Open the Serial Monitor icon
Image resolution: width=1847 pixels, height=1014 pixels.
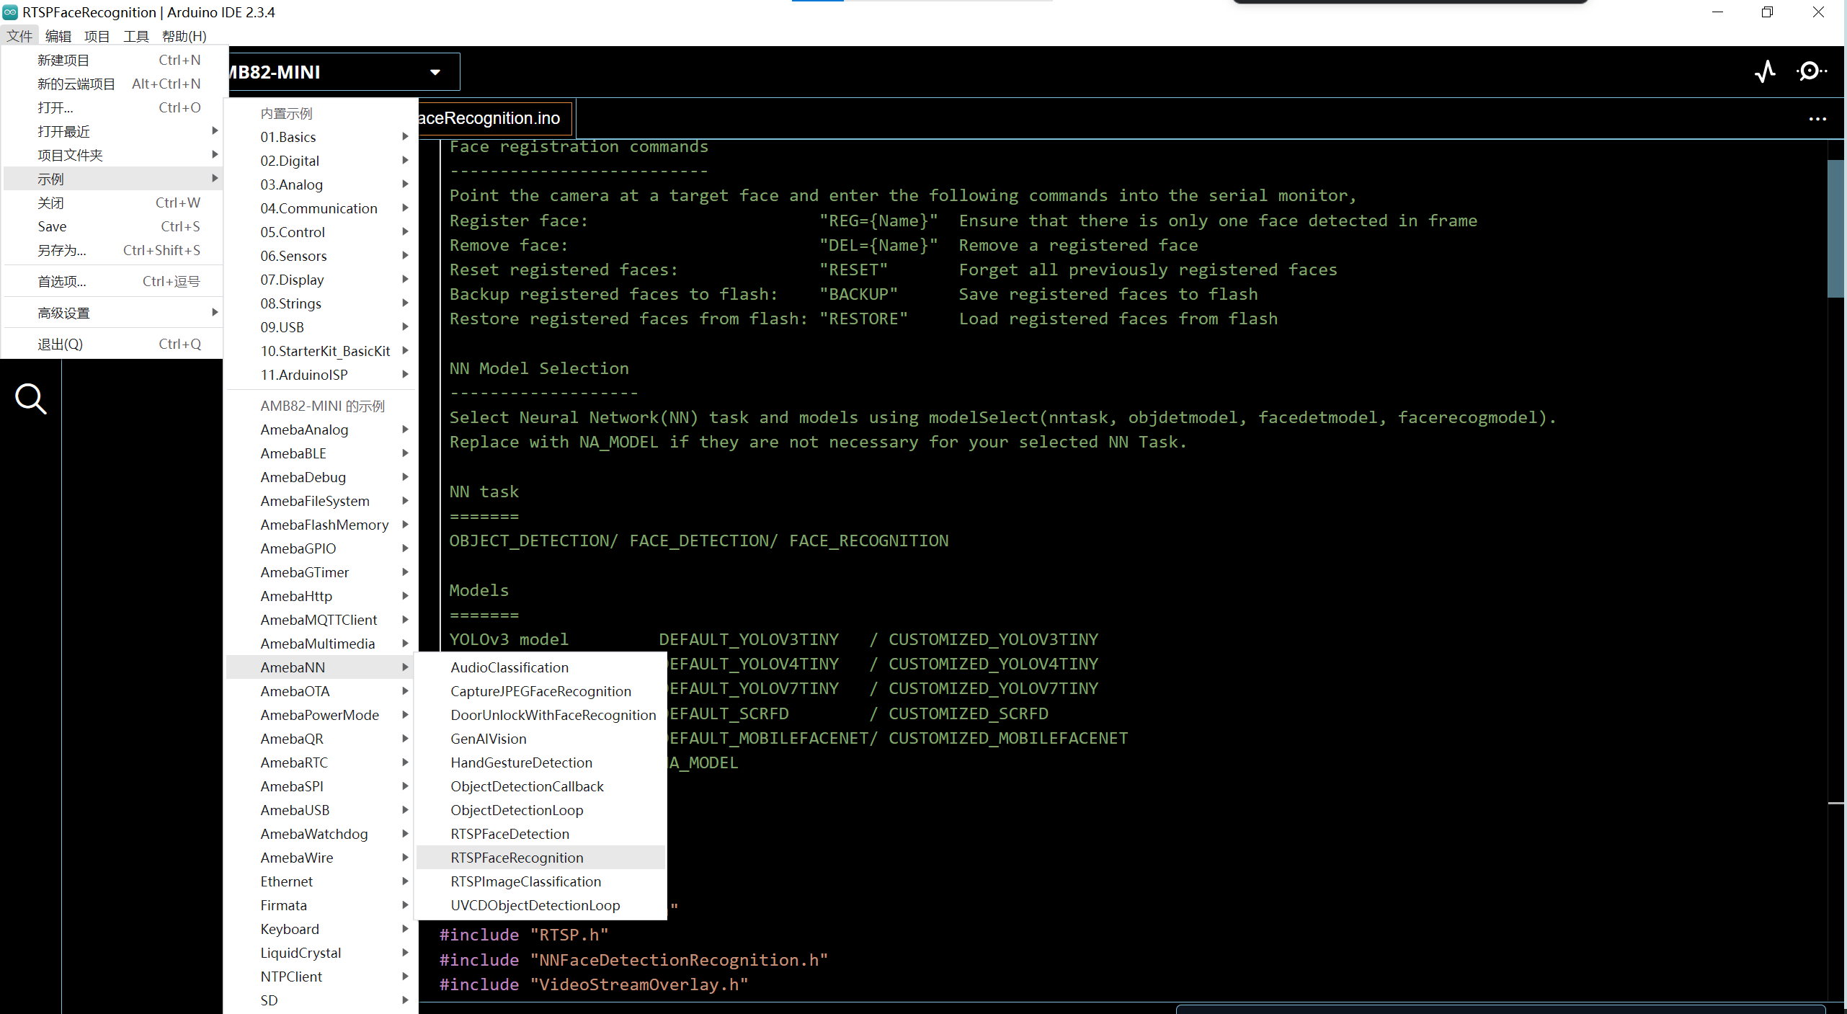pos(1811,71)
